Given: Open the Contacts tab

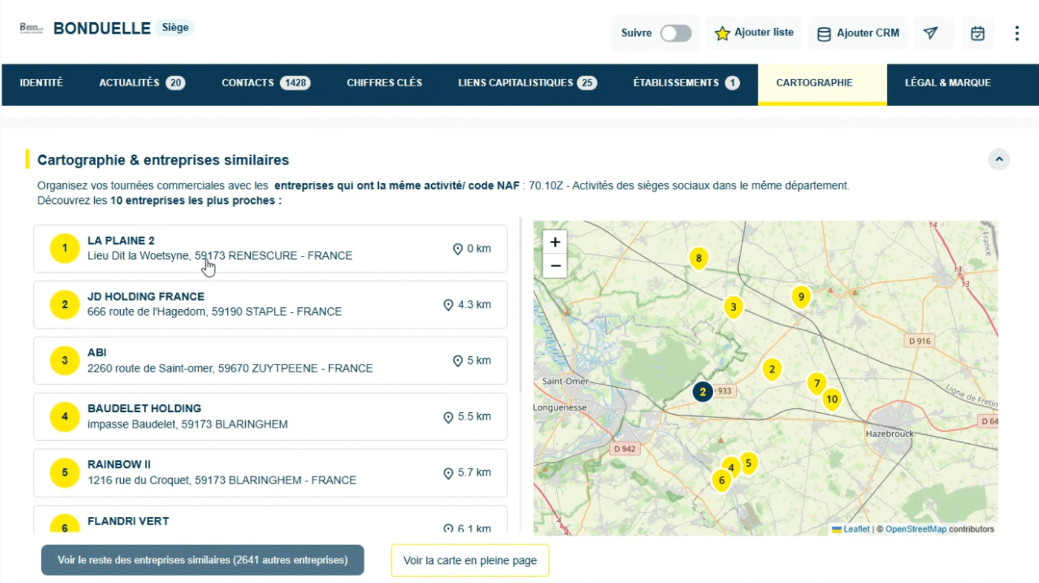Looking at the screenshot, I should click(265, 83).
